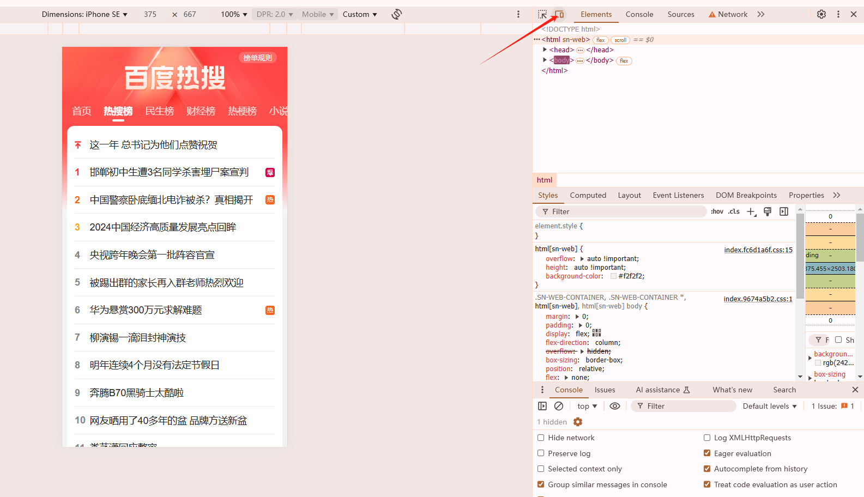
Task: Disable Eager evaluation checkbox
Action: tap(707, 453)
